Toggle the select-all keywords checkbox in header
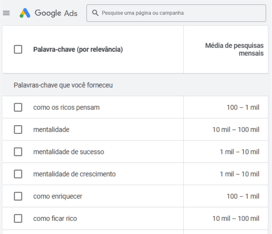The height and width of the screenshot is (234, 272). [18, 49]
